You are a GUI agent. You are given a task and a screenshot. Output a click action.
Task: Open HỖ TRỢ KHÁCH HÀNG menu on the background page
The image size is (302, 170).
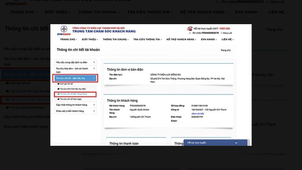click(x=204, y=12)
